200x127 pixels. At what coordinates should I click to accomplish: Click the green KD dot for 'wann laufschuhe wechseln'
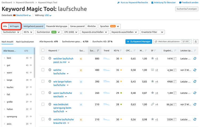[121, 93]
